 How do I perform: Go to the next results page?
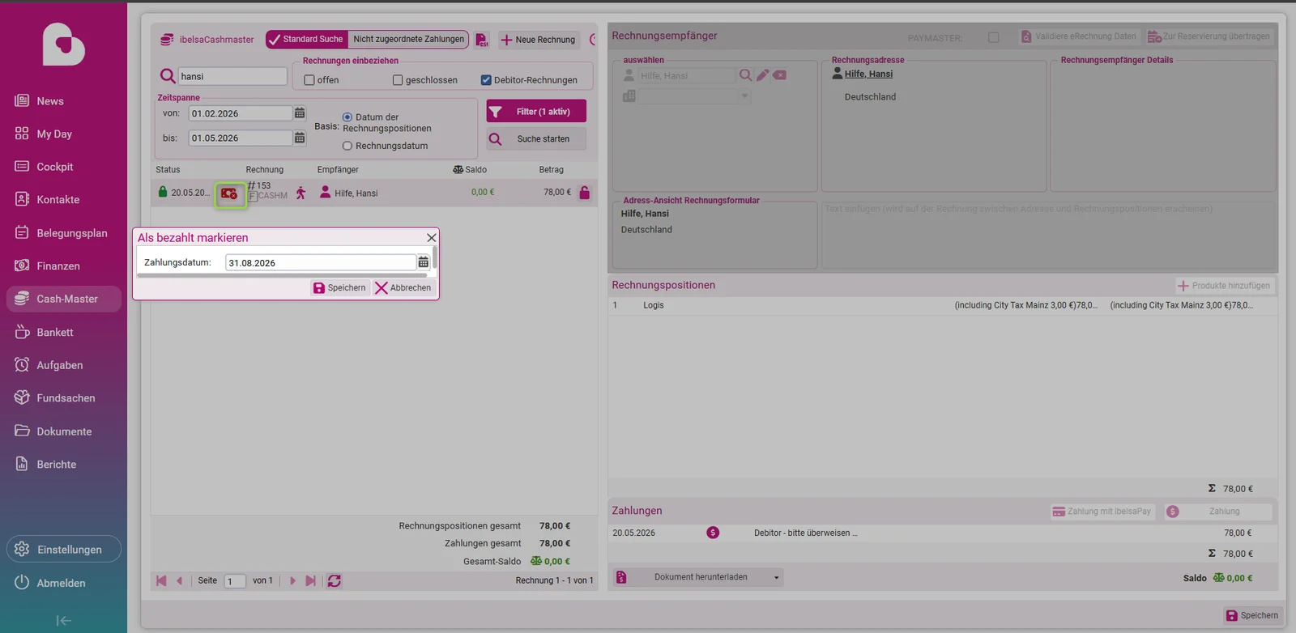tap(292, 580)
